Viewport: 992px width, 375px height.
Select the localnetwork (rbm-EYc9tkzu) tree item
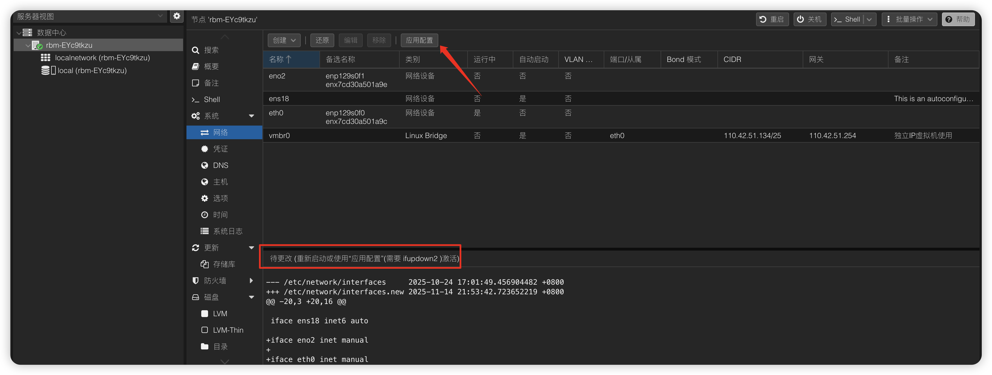pos(102,58)
